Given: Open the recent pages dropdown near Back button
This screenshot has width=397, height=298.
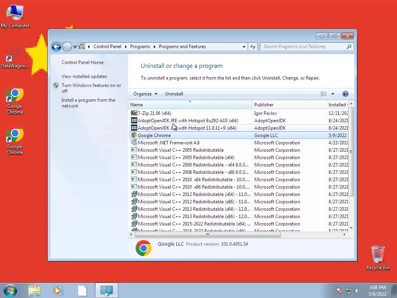Looking at the screenshot, I should pos(75,47).
